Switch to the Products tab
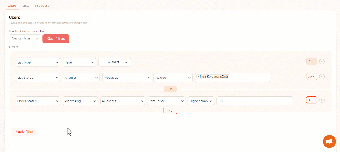340x152 pixels. pyautogui.click(x=42, y=6)
